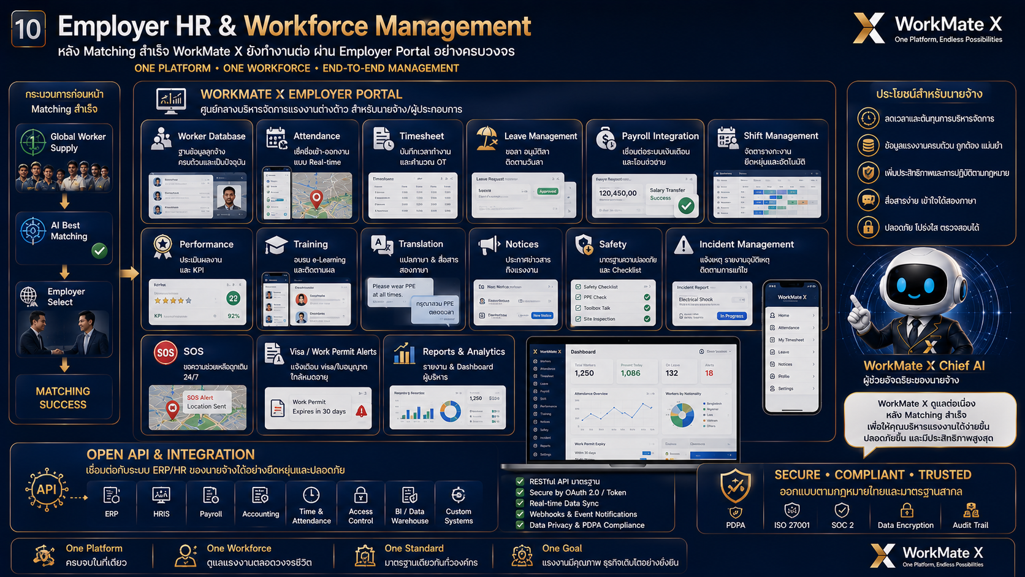The width and height of the screenshot is (1025, 577).
Task: Click the MATCHING SUCCESS box
Action: (x=63, y=397)
